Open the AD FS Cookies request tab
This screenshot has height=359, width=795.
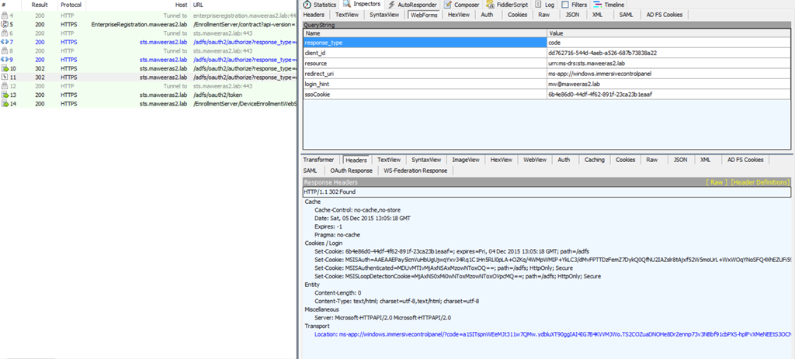click(x=665, y=15)
